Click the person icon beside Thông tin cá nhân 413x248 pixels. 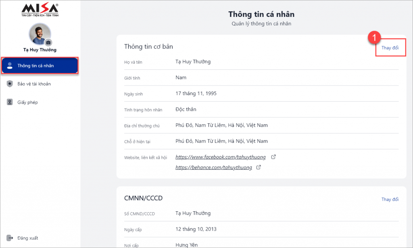[10, 66]
